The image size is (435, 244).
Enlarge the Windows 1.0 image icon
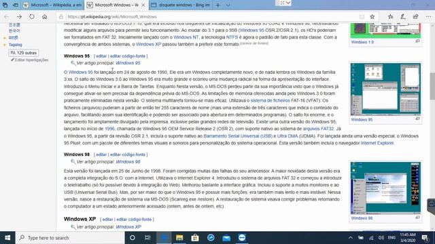(x=417, y=41)
